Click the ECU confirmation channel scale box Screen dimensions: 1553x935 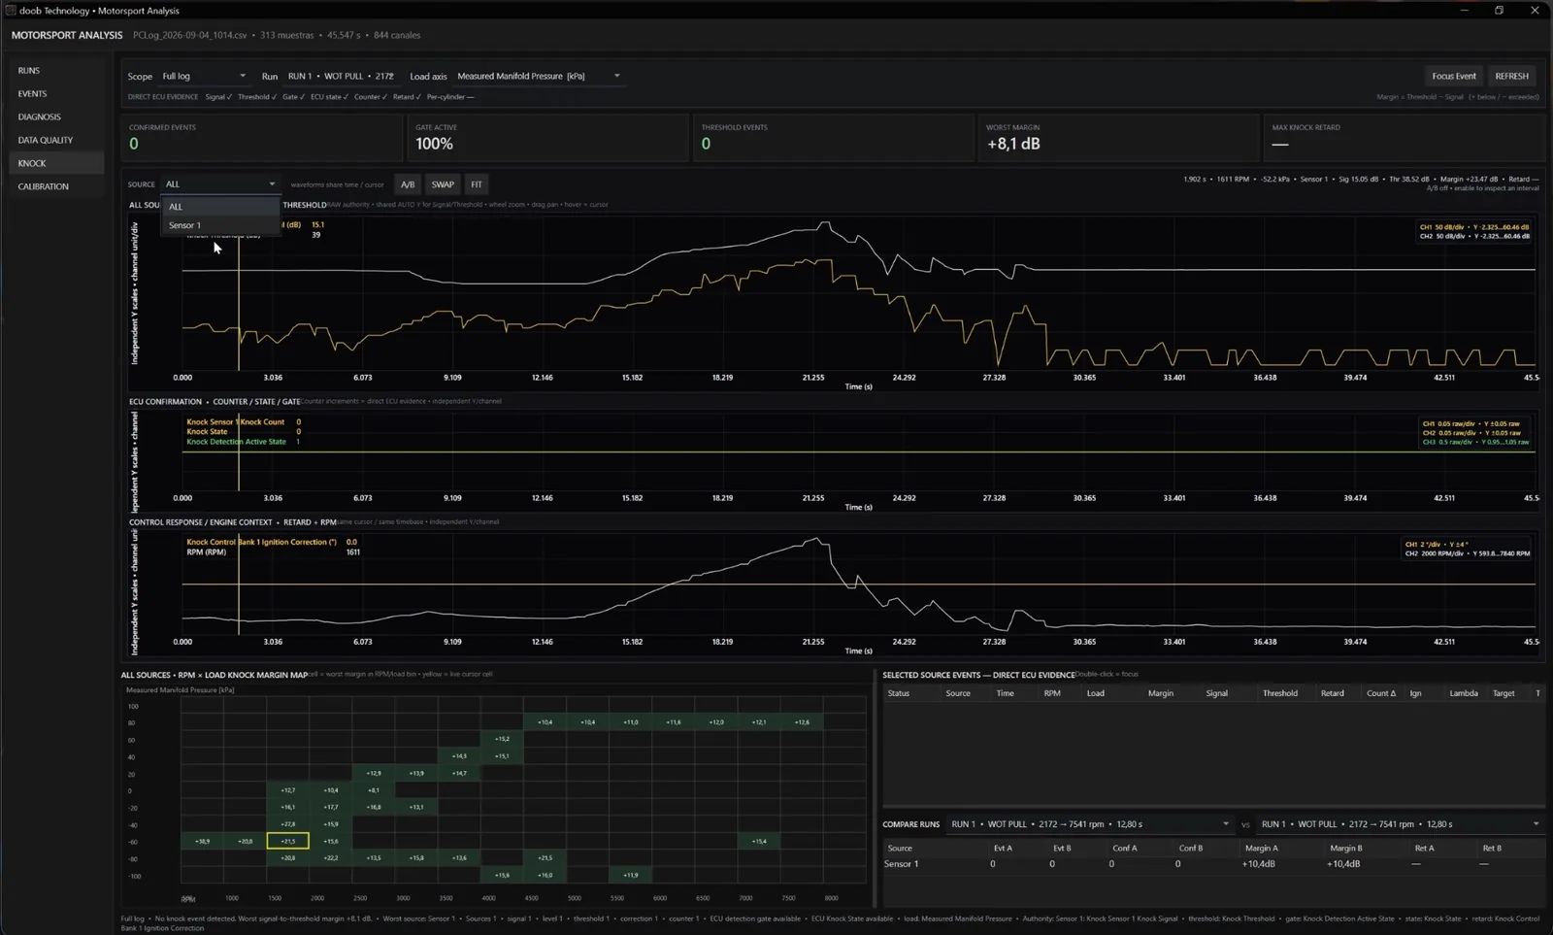click(x=1475, y=433)
